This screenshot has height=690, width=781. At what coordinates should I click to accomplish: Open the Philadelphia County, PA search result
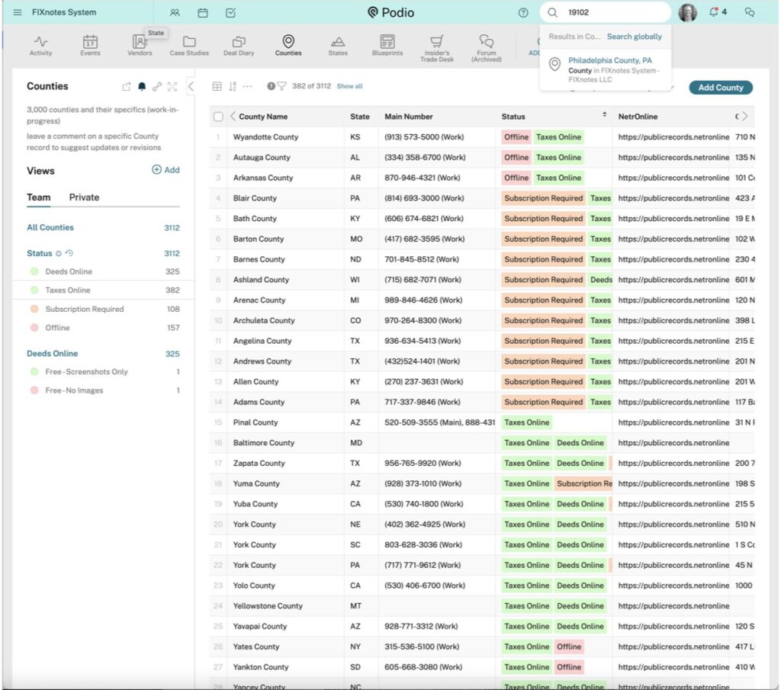(x=606, y=69)
